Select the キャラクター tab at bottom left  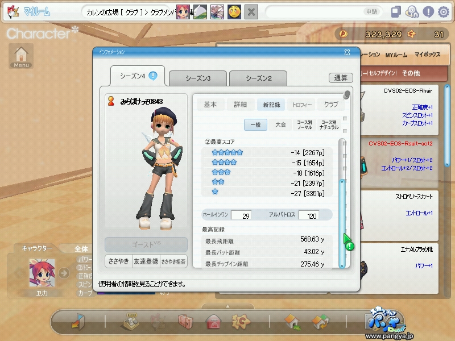pos(37,248)
